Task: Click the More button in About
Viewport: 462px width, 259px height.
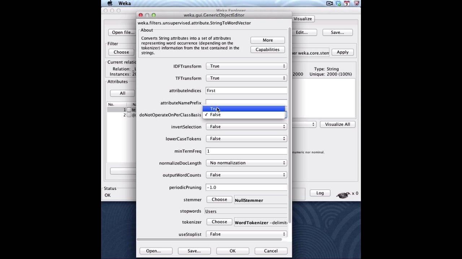Action: [x=267, y=40]
